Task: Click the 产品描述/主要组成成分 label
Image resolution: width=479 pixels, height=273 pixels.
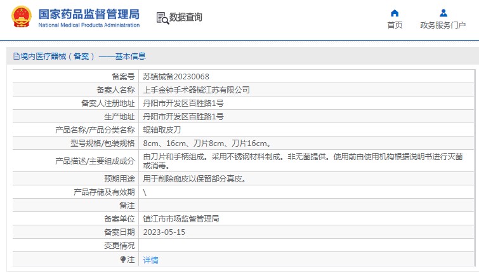Action: pos(95,161)
